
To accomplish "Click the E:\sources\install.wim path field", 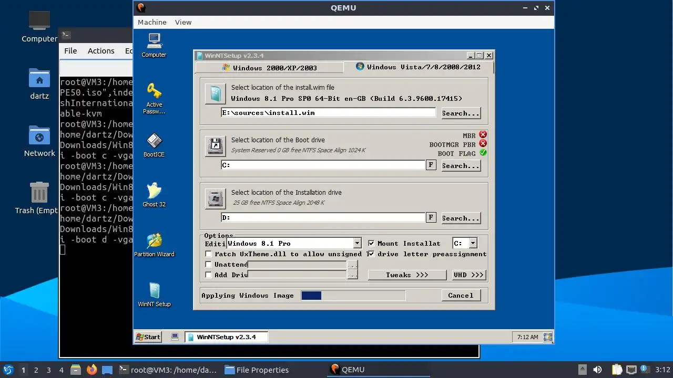I will pyautogui.click(x=329, y=112).
